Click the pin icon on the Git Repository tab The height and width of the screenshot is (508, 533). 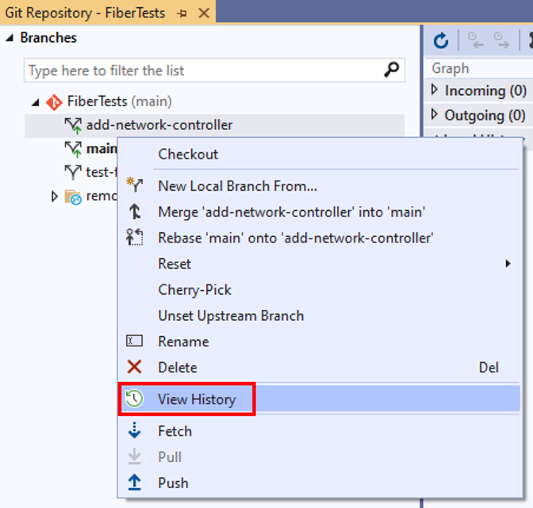[x=182, y=13]
